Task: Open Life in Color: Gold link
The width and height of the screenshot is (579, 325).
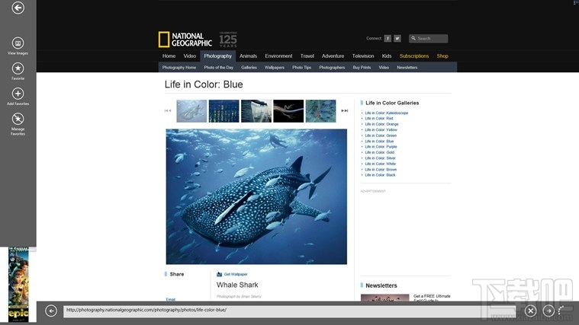Action: (380, 152)
